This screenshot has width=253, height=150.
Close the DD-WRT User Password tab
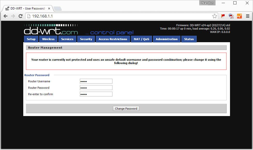[x=49, y=8]
